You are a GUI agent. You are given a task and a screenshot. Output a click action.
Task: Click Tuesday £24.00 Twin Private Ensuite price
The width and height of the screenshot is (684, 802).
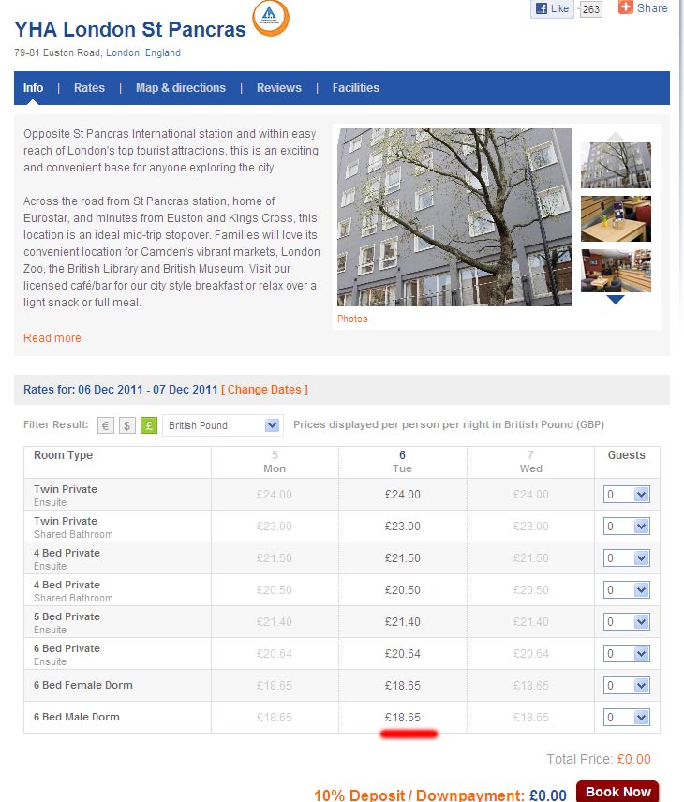tap(403, 495)
